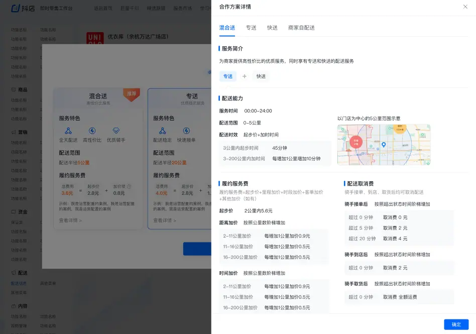Open the 5公里 range map thumbnail
The image size is (476, 334).
pos(384,145)
